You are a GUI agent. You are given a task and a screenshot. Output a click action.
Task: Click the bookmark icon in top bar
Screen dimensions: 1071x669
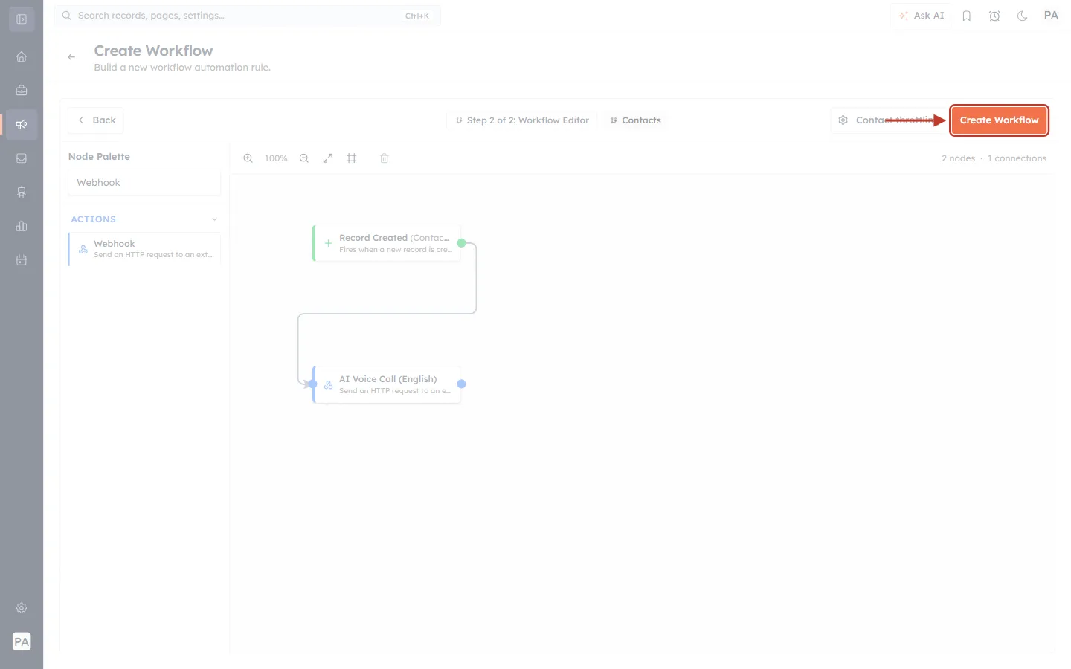[x=967, y=16]
